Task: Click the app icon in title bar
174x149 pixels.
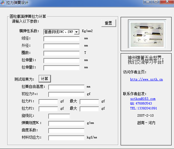Action: point(2,3)
